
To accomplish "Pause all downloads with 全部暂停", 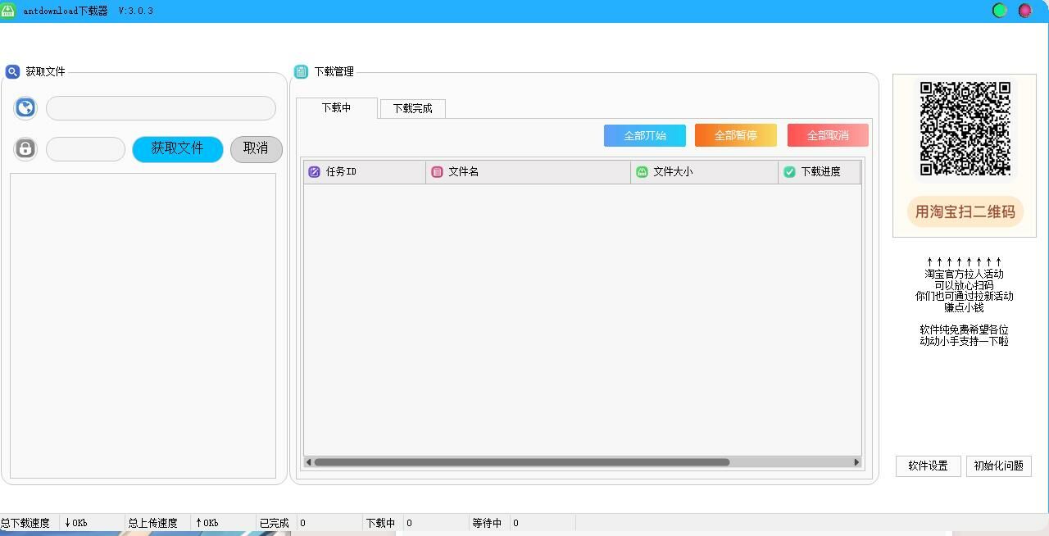I will [735, 135].
